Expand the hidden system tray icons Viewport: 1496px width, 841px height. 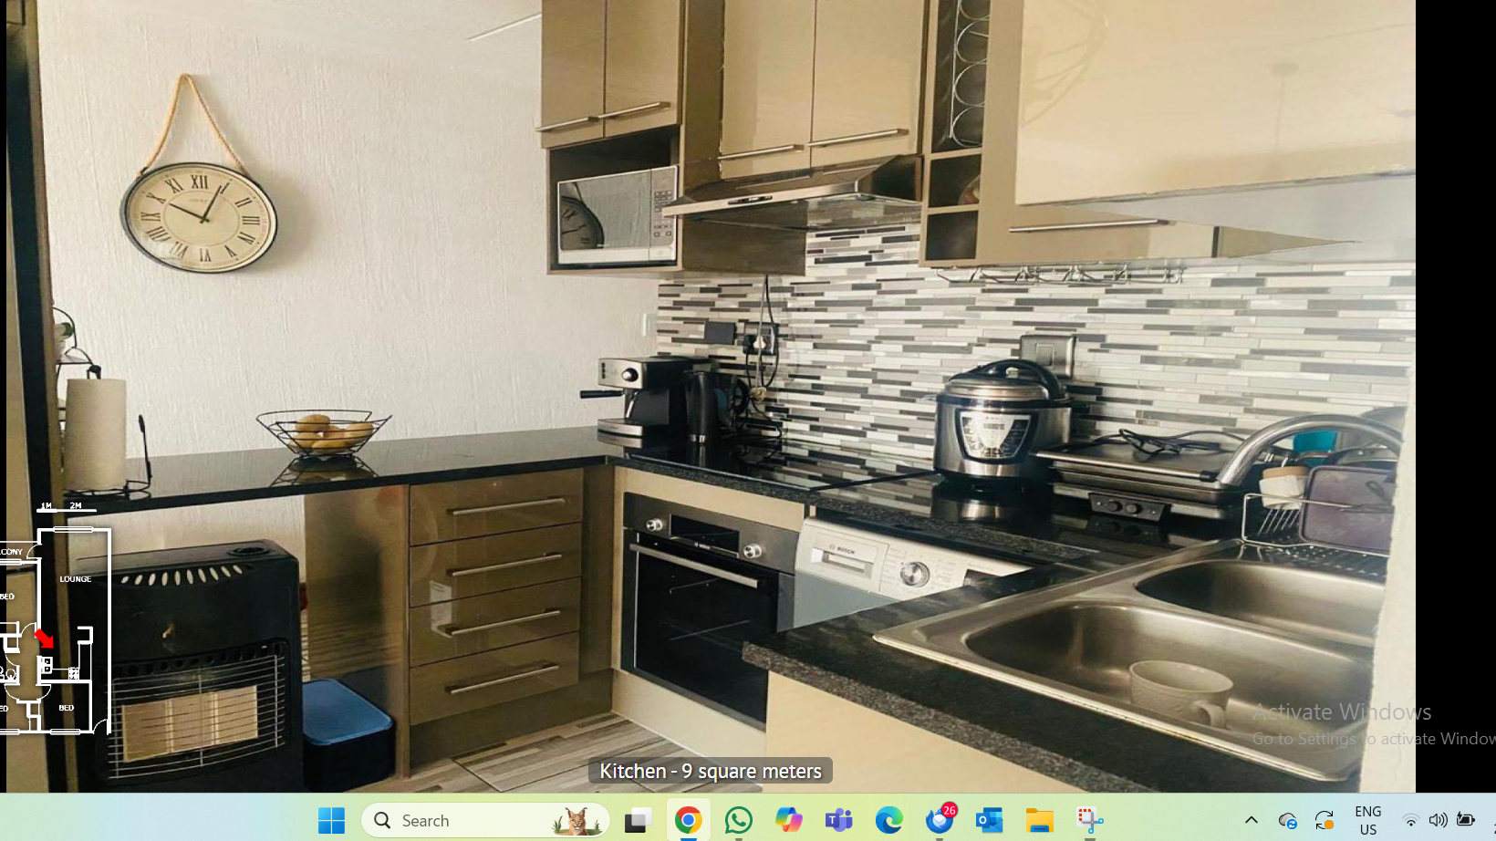1252,821
